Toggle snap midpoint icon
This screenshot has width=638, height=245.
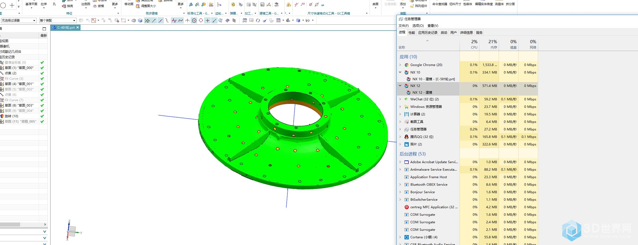point(161,20)
